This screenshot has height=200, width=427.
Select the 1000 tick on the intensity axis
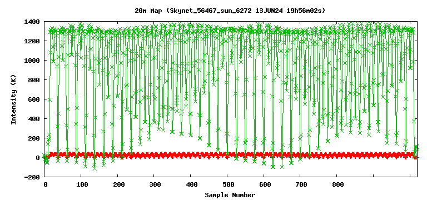point(32,61)
